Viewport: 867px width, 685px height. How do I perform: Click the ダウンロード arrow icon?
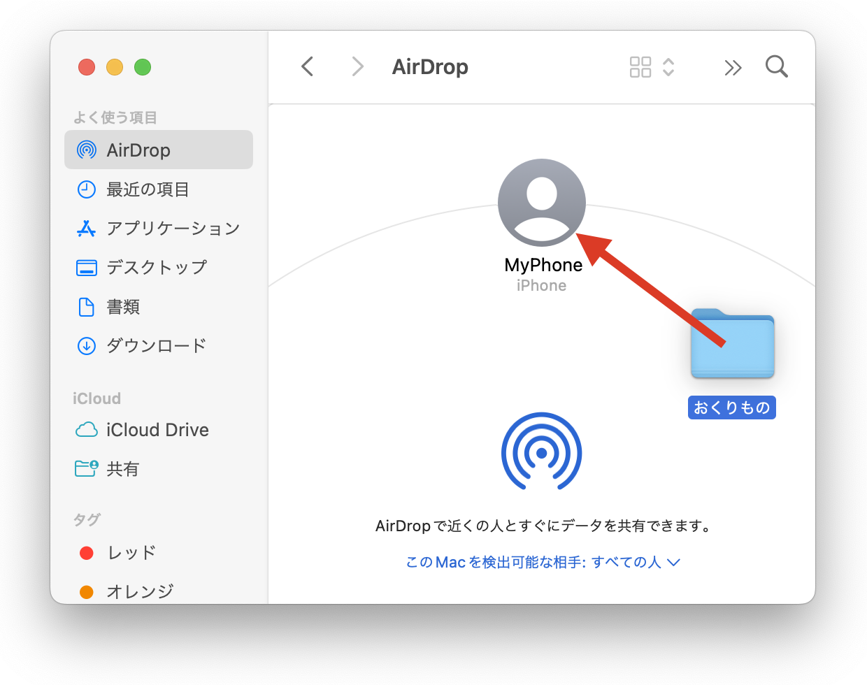(87, 346)
